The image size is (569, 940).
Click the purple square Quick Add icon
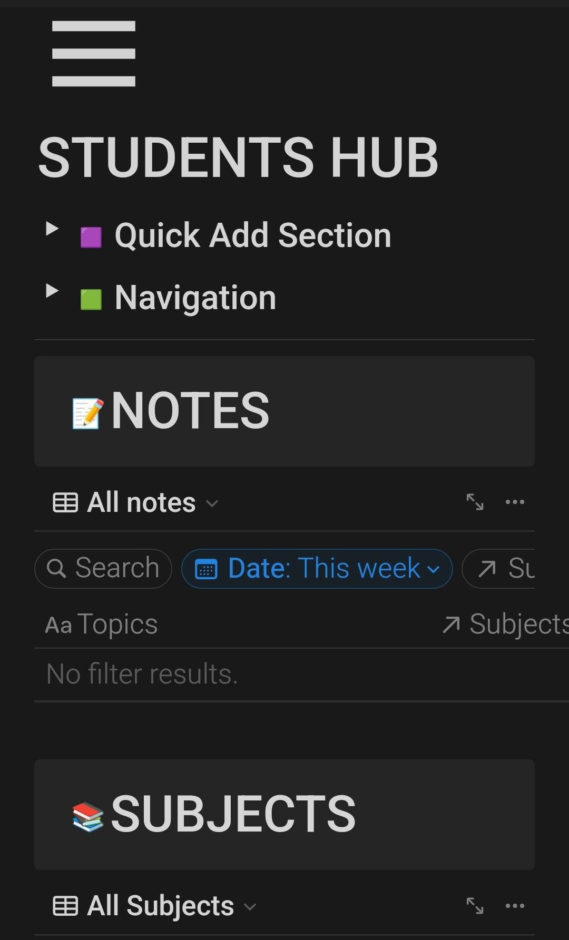[x=91, y=238]
